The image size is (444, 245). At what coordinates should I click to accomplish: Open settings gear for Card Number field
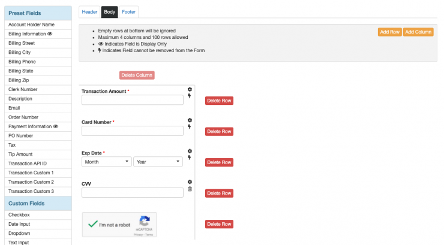click(x=190, y=120)
